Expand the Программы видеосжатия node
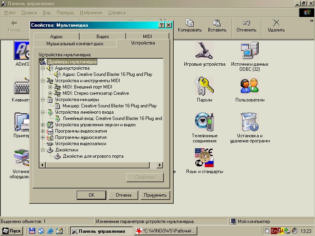The image size is (315, 236). (x=43, y=131)
